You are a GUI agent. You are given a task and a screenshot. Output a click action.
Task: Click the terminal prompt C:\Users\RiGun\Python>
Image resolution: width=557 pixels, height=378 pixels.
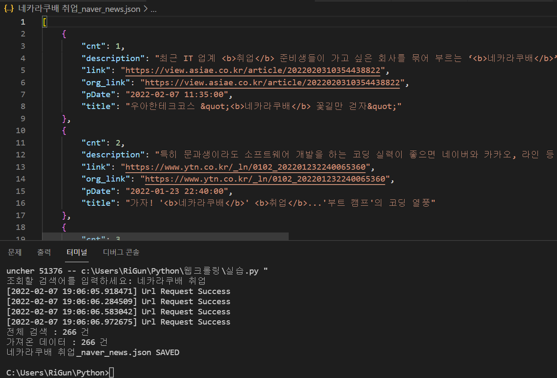point(58,373)
